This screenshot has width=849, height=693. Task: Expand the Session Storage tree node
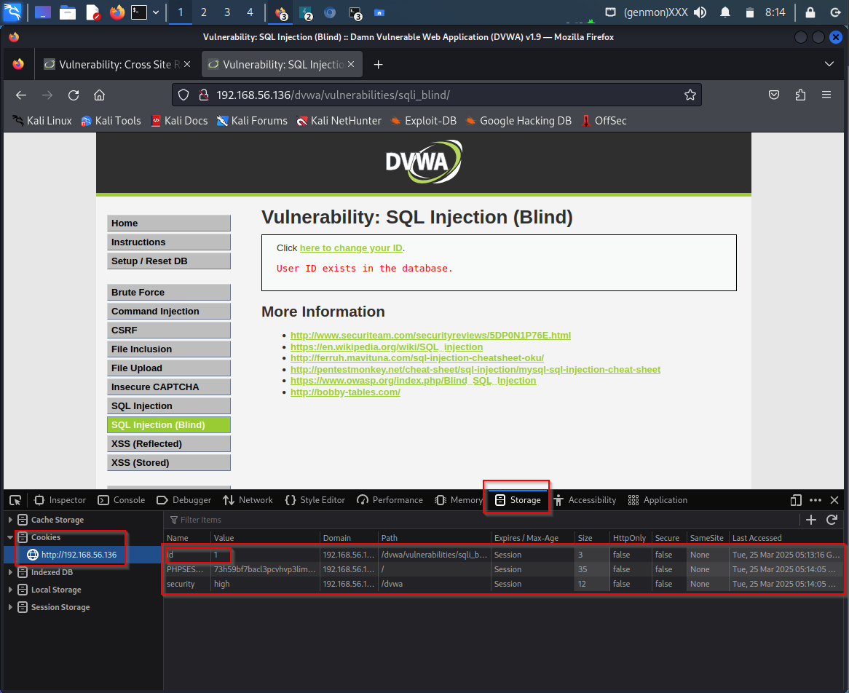9,607
